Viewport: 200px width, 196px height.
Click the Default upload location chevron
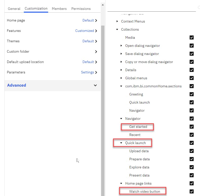click(x=96, y=62)
